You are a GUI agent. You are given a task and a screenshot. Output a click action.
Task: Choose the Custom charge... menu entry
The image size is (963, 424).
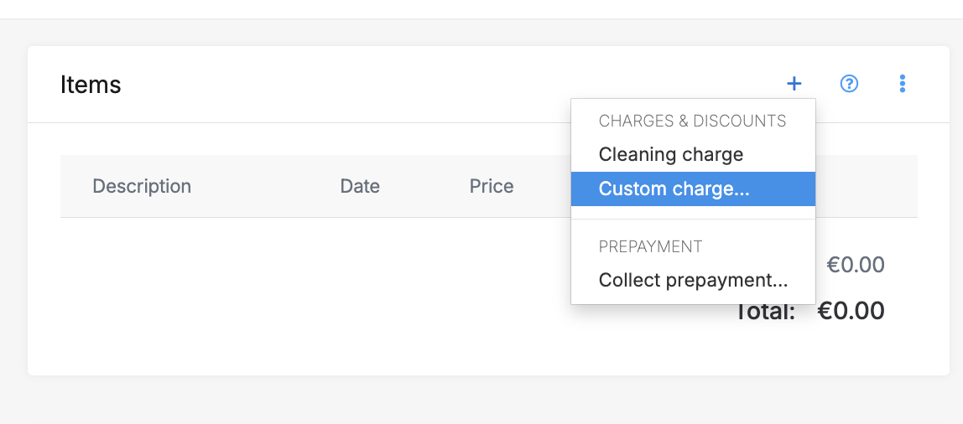[674, 189]
